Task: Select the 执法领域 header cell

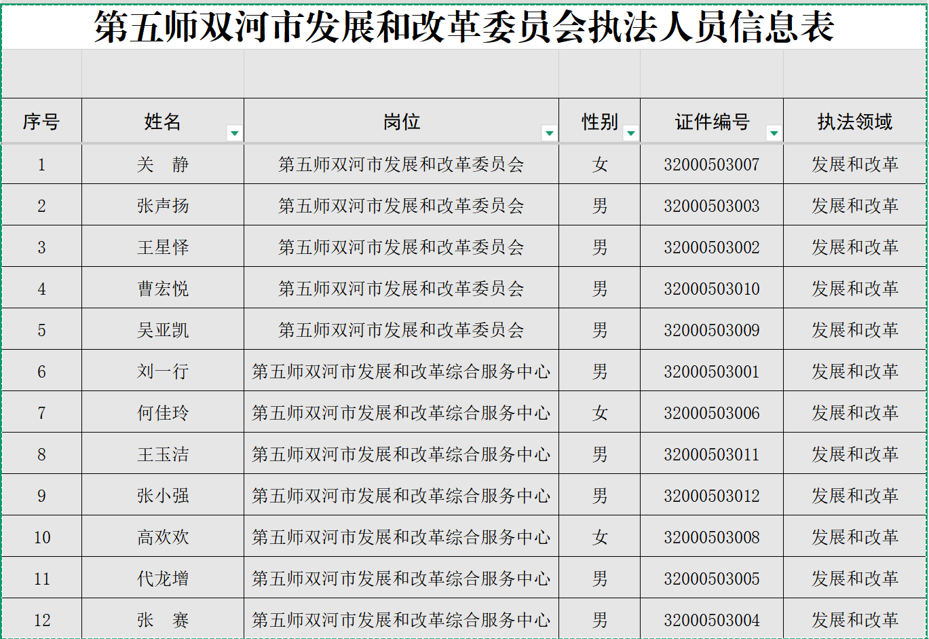Action: (x=855, y=122)
